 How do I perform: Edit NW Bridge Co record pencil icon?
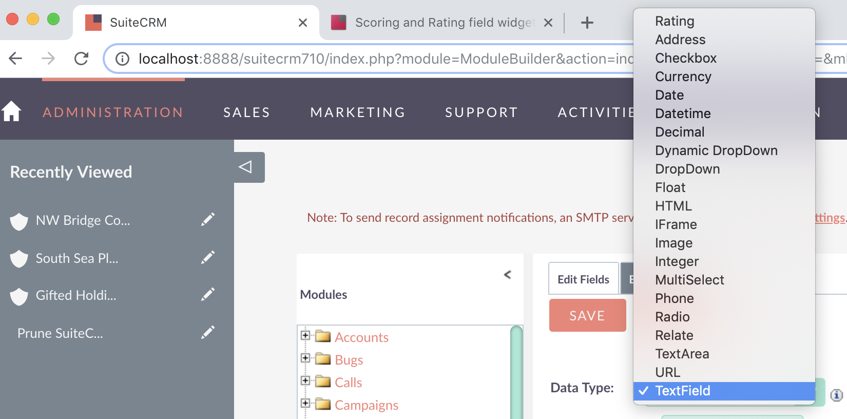click(x=208, y=220)
